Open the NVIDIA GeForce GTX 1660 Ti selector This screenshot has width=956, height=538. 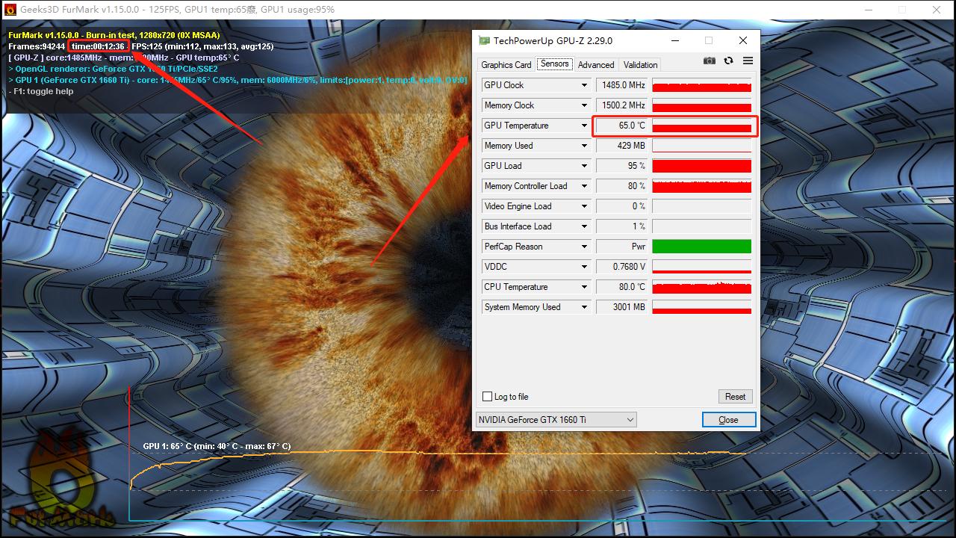[x=556, y=420]
